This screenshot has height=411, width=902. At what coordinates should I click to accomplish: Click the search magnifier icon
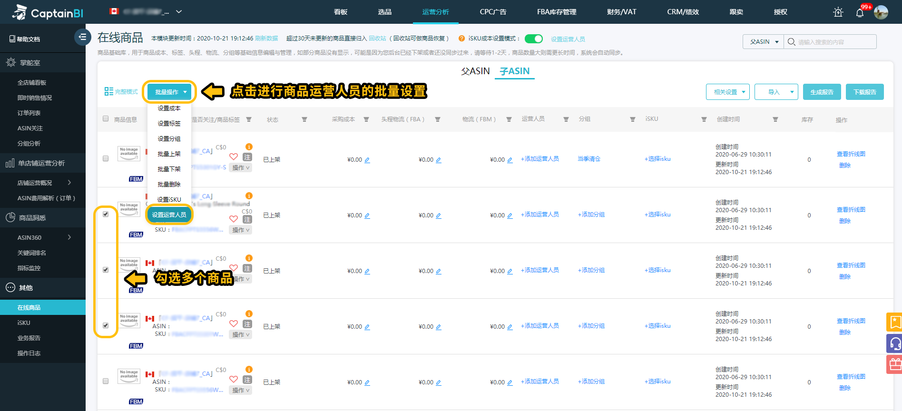pos(791,42)
